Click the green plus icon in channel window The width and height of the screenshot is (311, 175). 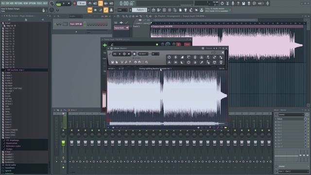point(105,45)
